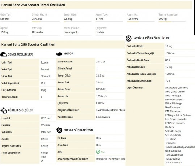Click the '13 inç' rear tire size value

169,67
